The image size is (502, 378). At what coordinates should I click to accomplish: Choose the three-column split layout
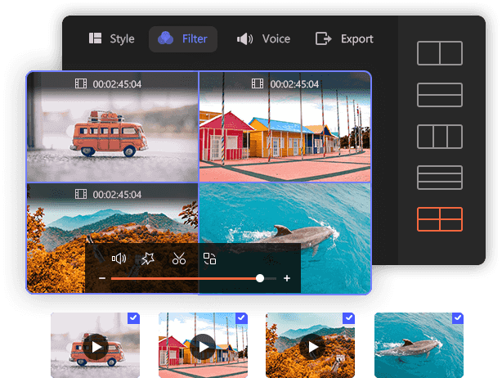coord(440,136)
